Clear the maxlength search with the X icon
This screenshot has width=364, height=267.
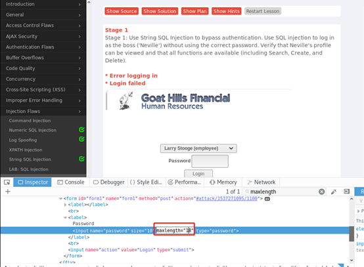[321, 192]
